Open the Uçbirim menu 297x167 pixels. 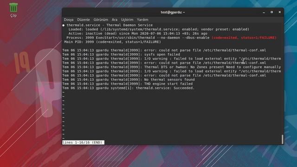pos(127,19)
